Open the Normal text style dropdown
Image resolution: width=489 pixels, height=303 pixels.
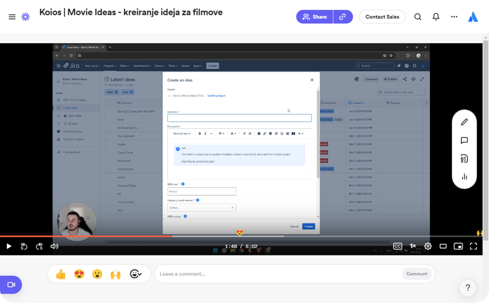point(182,134)
